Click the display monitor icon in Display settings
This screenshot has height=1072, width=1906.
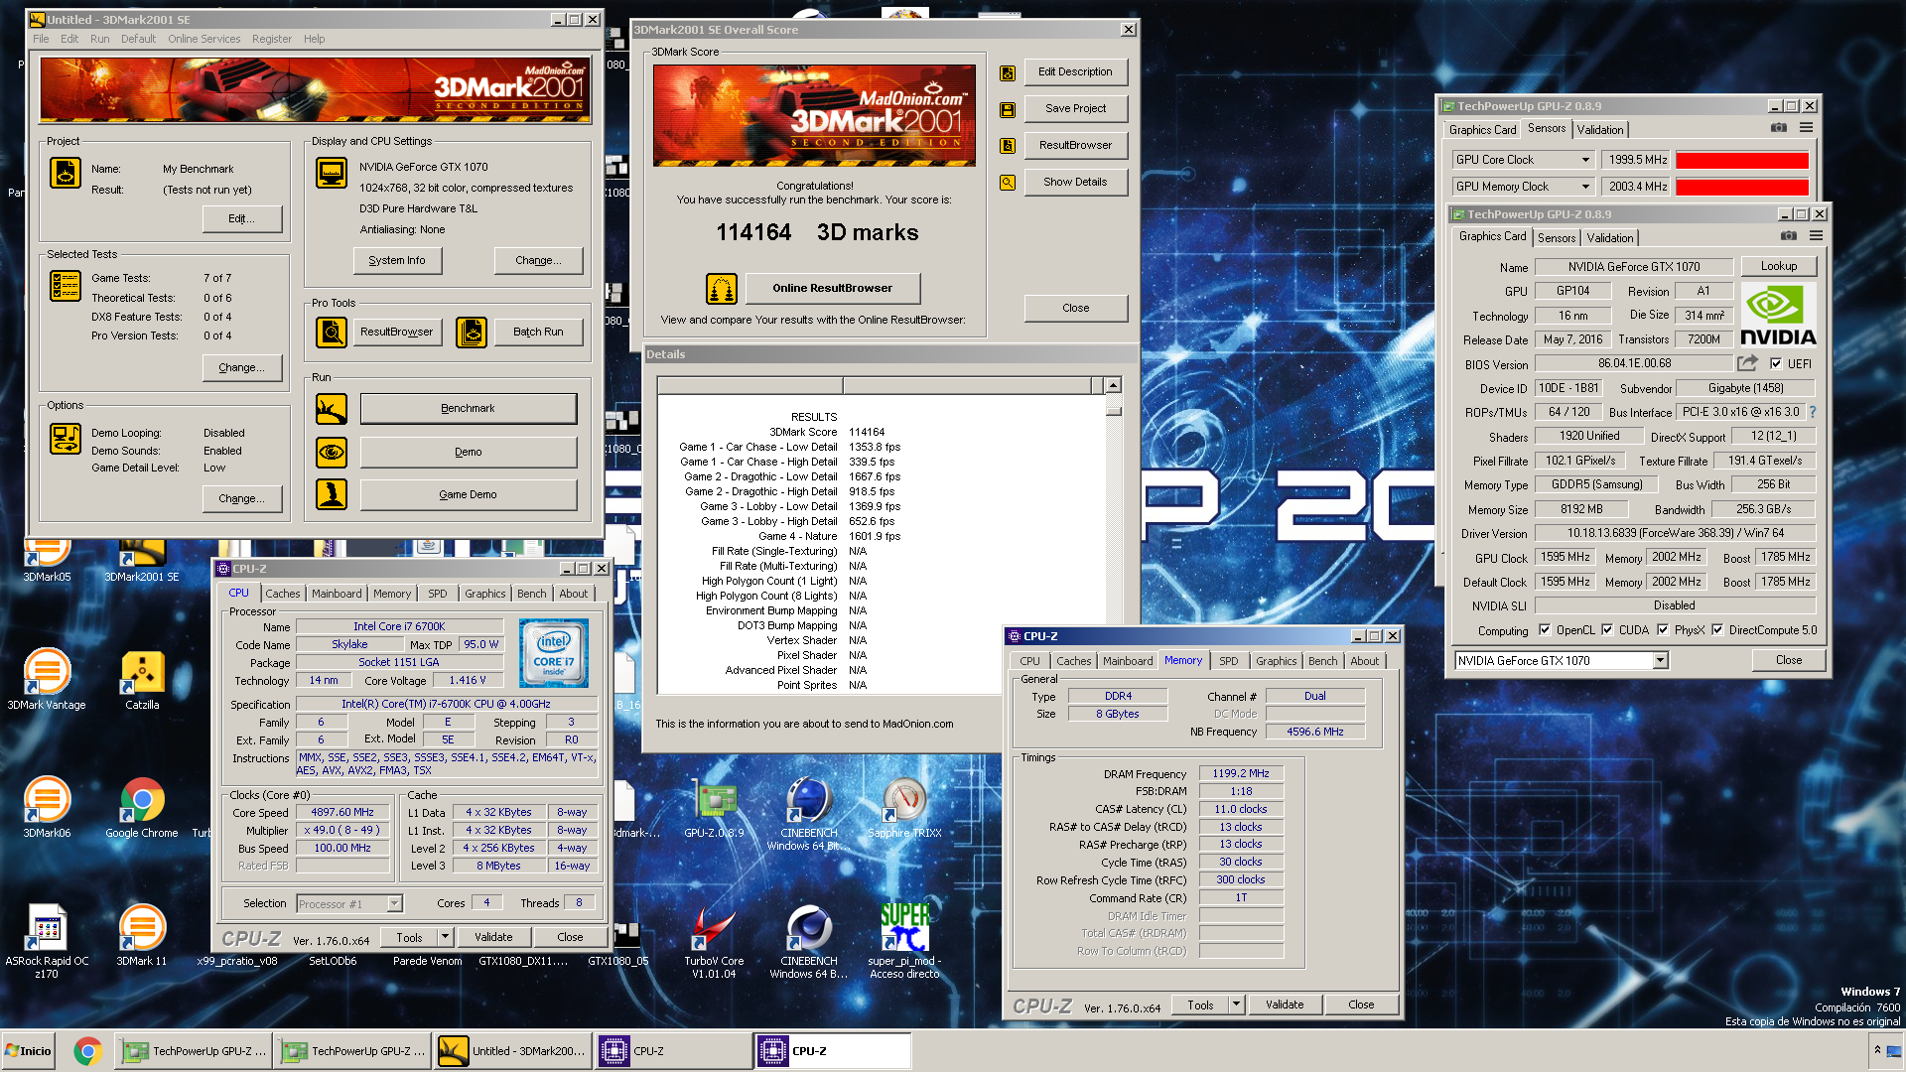(x=332, y=173)
